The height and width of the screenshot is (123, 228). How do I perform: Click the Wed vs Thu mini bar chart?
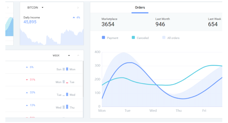click(x=65, y=107)
